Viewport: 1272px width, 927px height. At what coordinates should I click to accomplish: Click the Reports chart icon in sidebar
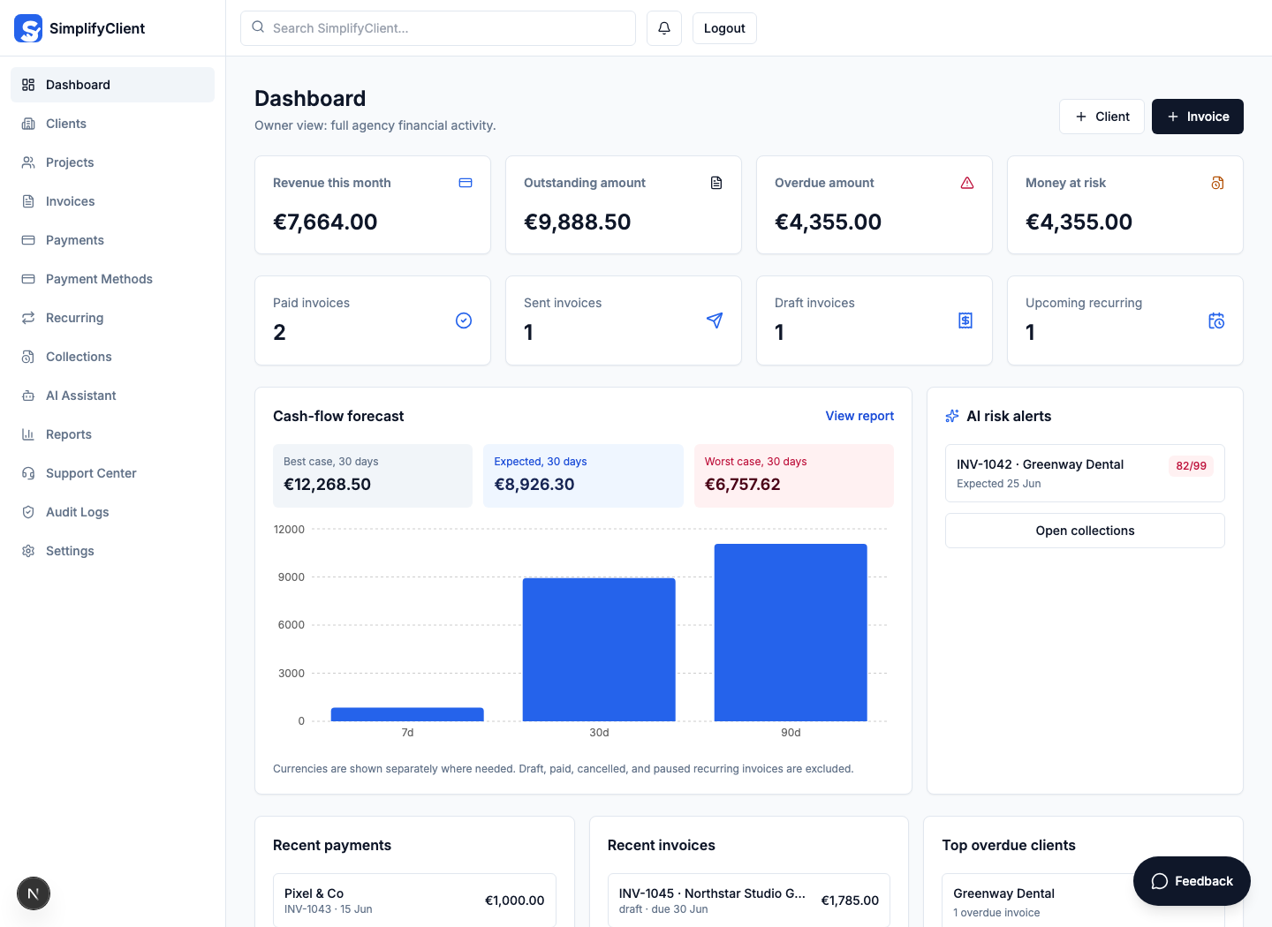pos(28,434)
